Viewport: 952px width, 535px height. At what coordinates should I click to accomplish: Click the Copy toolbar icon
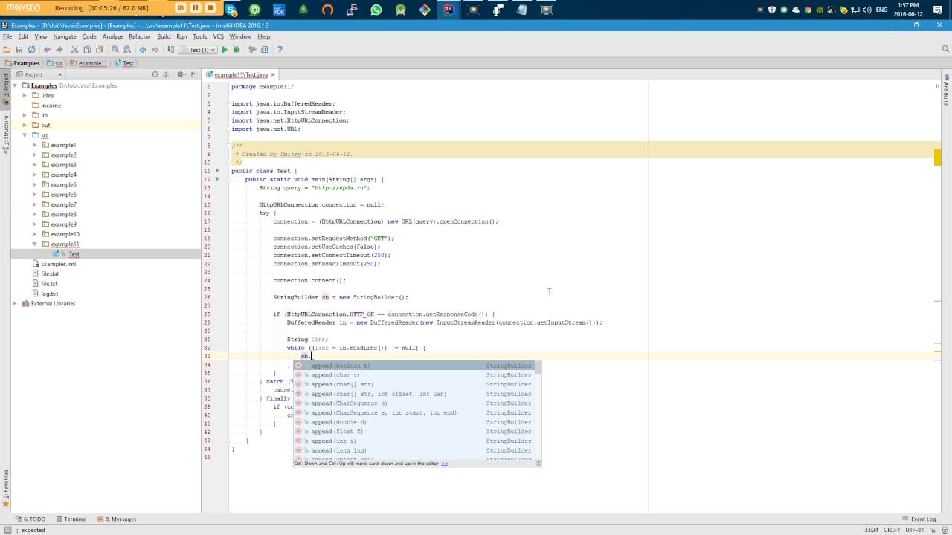(87, 50)
